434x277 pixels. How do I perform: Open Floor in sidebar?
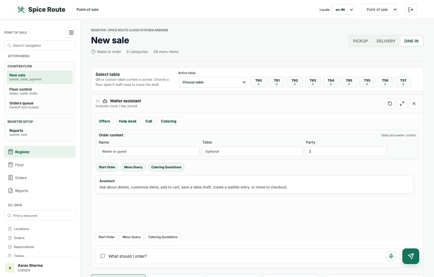pos(40,165)
